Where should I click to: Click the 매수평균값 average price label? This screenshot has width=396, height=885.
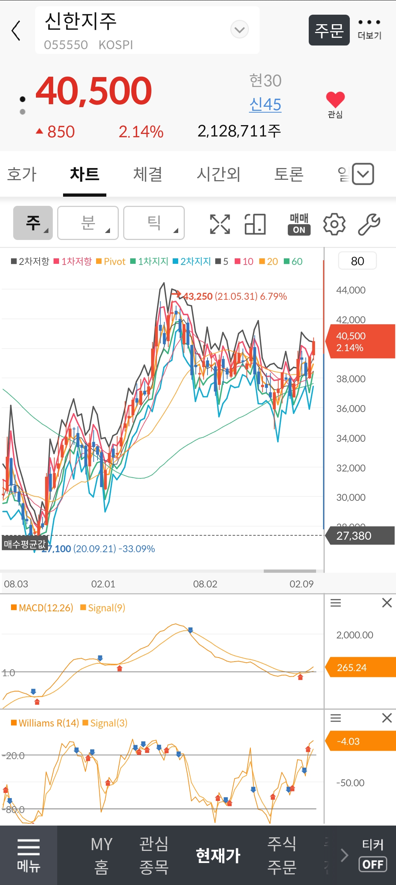click(25, 544)
